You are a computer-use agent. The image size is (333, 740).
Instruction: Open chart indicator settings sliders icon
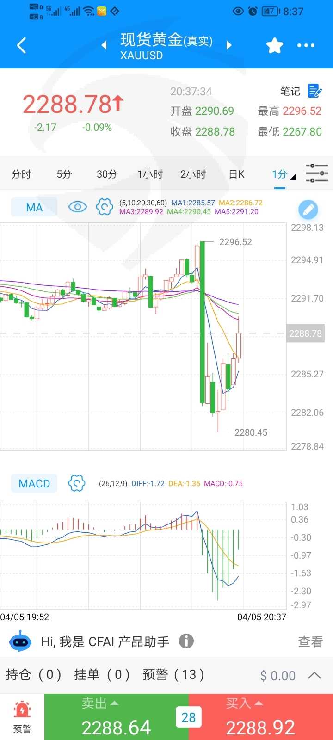[317, 173]
